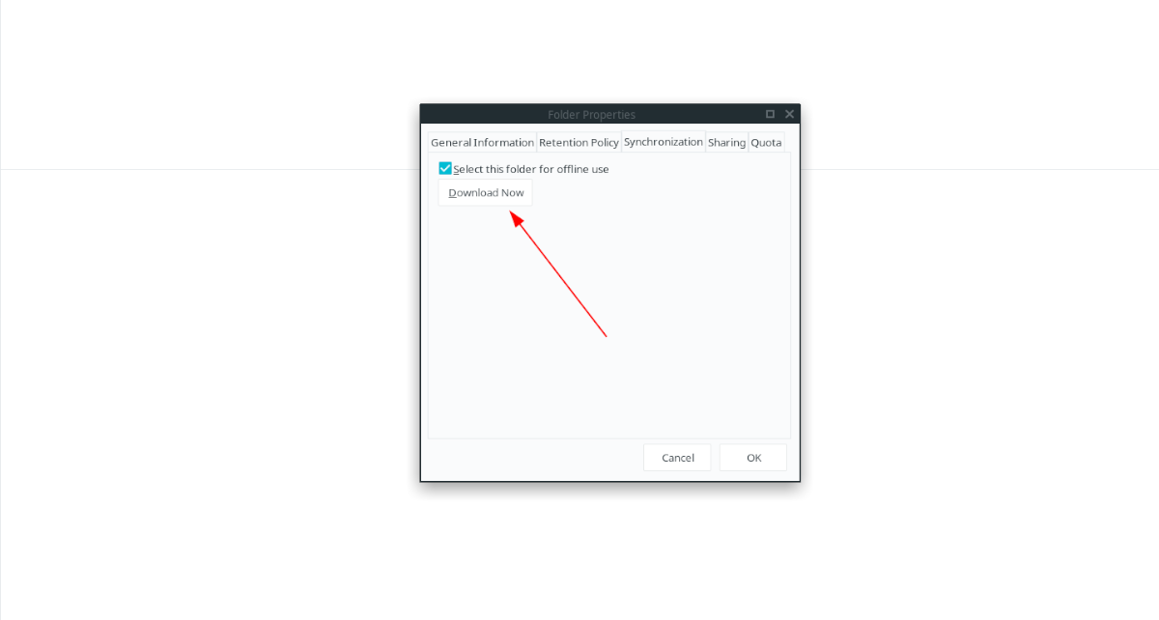Dismiss the dialog using the Cancel button
Viewport: 1159px width, 620px height.
678,458
